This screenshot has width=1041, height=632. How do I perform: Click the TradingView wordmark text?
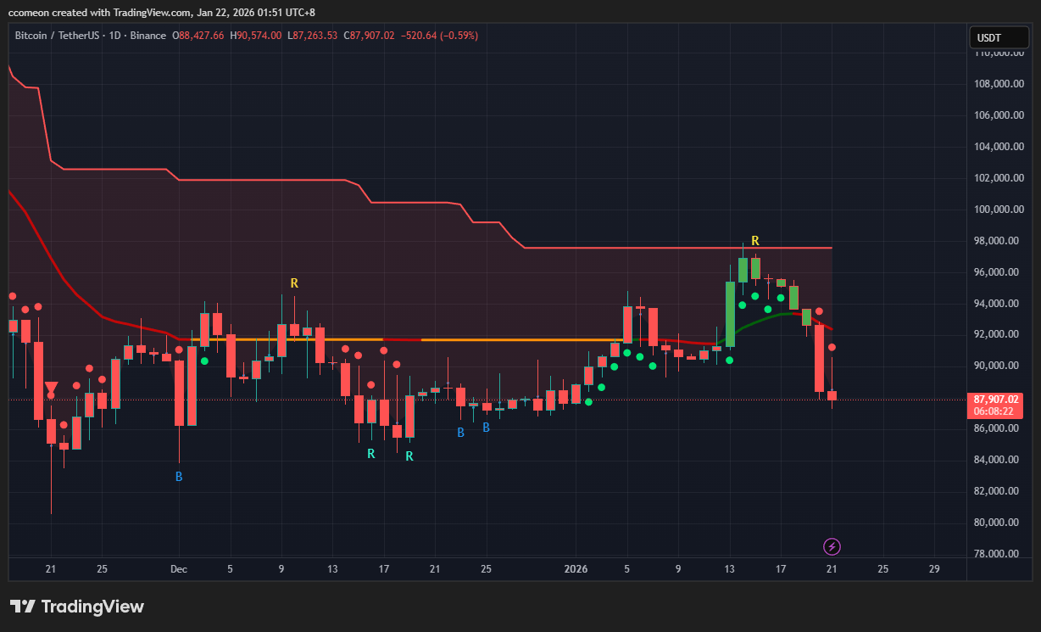point(92,607)
